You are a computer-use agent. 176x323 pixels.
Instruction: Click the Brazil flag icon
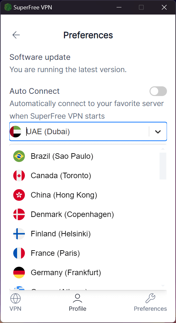(x=19, y=156)
